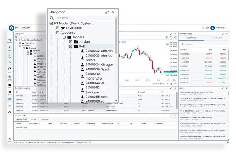Select account 24100055: fathi in popup
The width and height of the screenshot is (236, 168).
(x=95, y=97)
